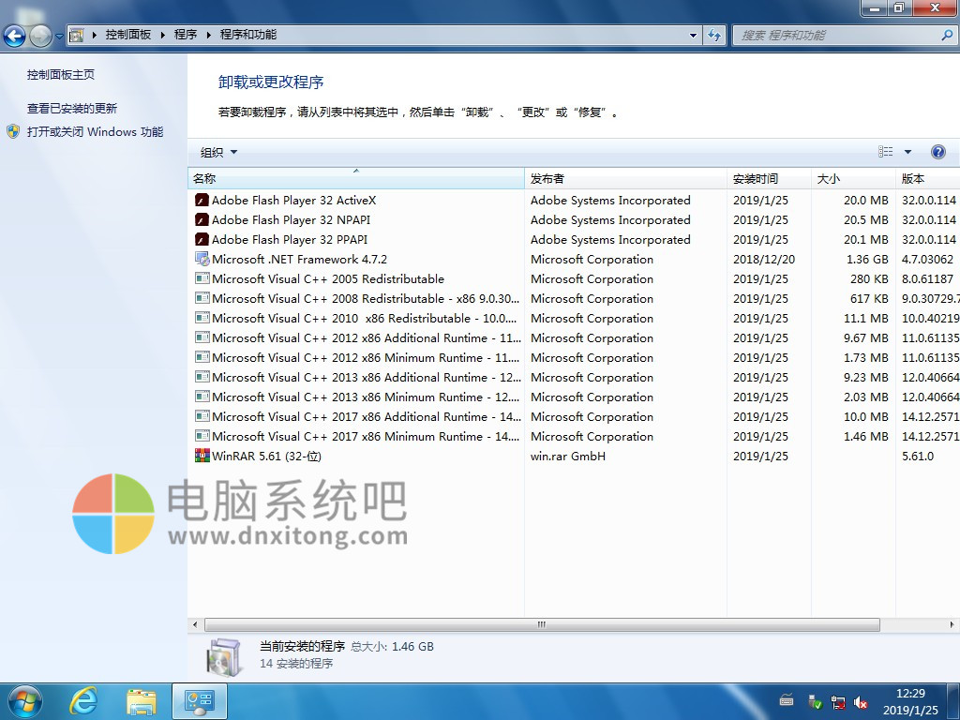Select Visual C++ 2013 x86 Additional Runtime icon

click(202, 377)
